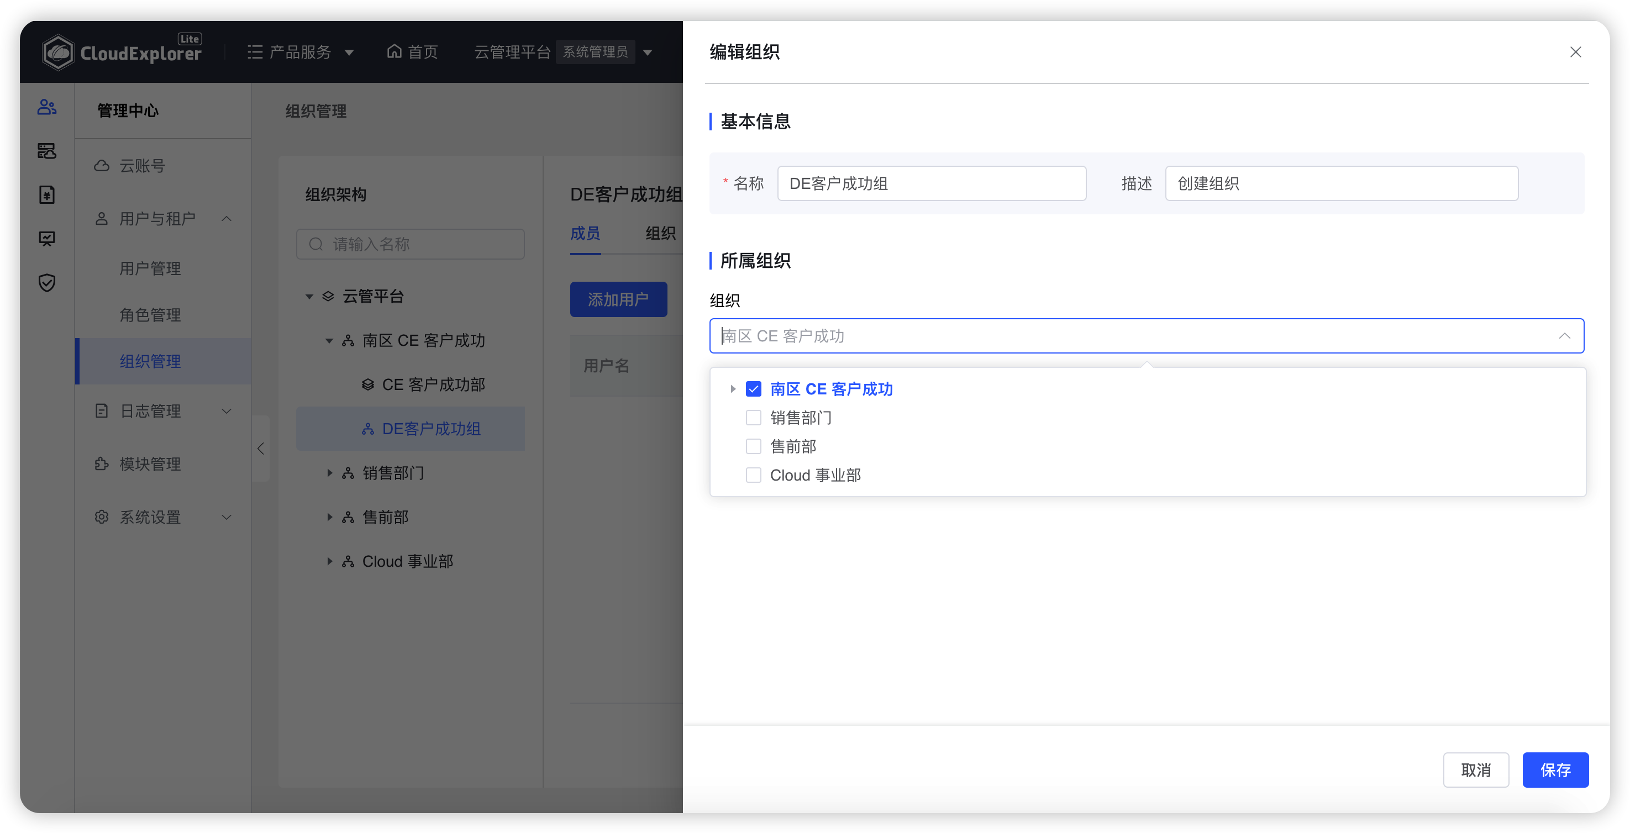Switch to the 成员 tab
This screenshot has width=1630, height=833.
coord(585,234)
